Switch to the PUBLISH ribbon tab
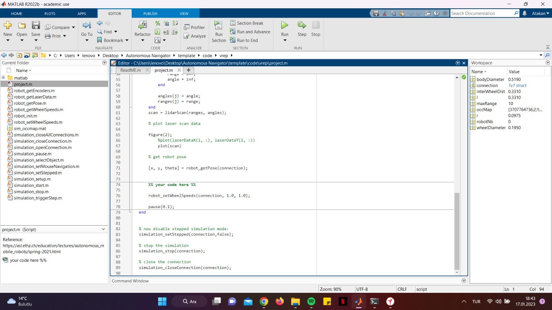This screenshot has width=552, height=310. click(x=150, y=13)
